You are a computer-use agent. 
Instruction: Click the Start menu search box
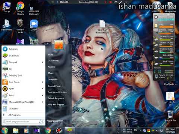[x=23, y=122]
